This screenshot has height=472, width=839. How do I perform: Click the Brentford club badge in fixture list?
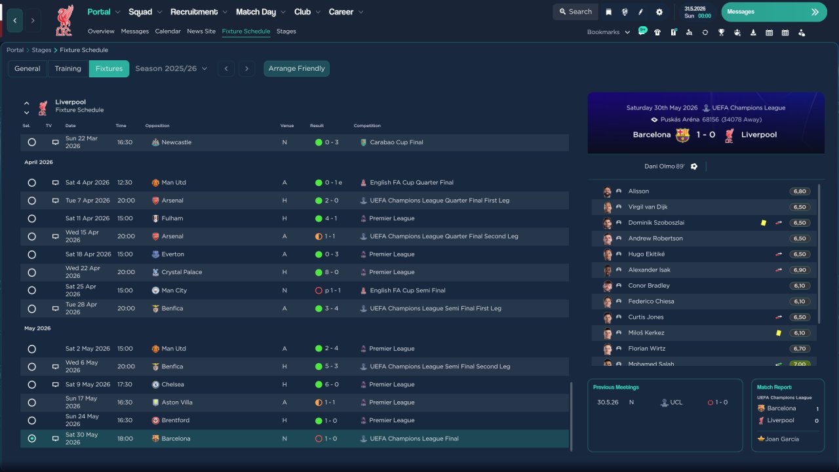click(155, 420)
